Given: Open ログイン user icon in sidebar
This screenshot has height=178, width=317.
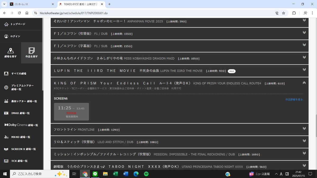Looking at the screenshot, I should 6,36.
